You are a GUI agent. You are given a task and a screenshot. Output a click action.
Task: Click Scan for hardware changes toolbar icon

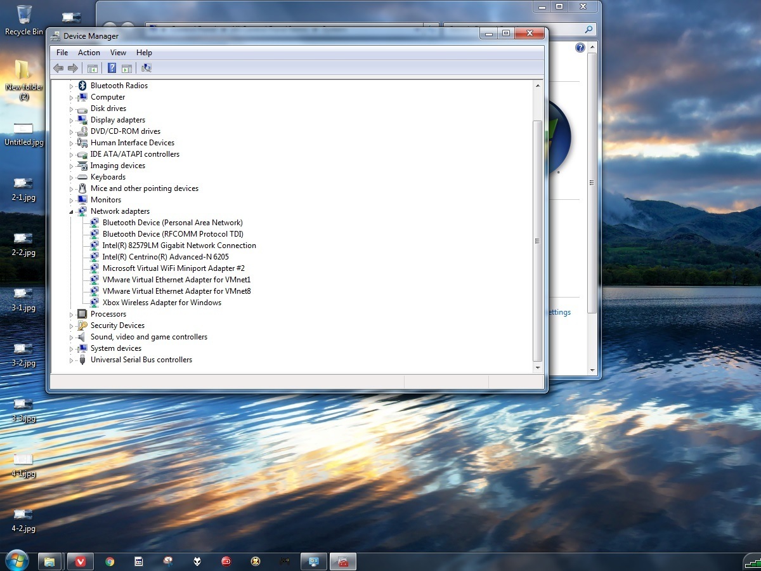click(x=146, y=69)
